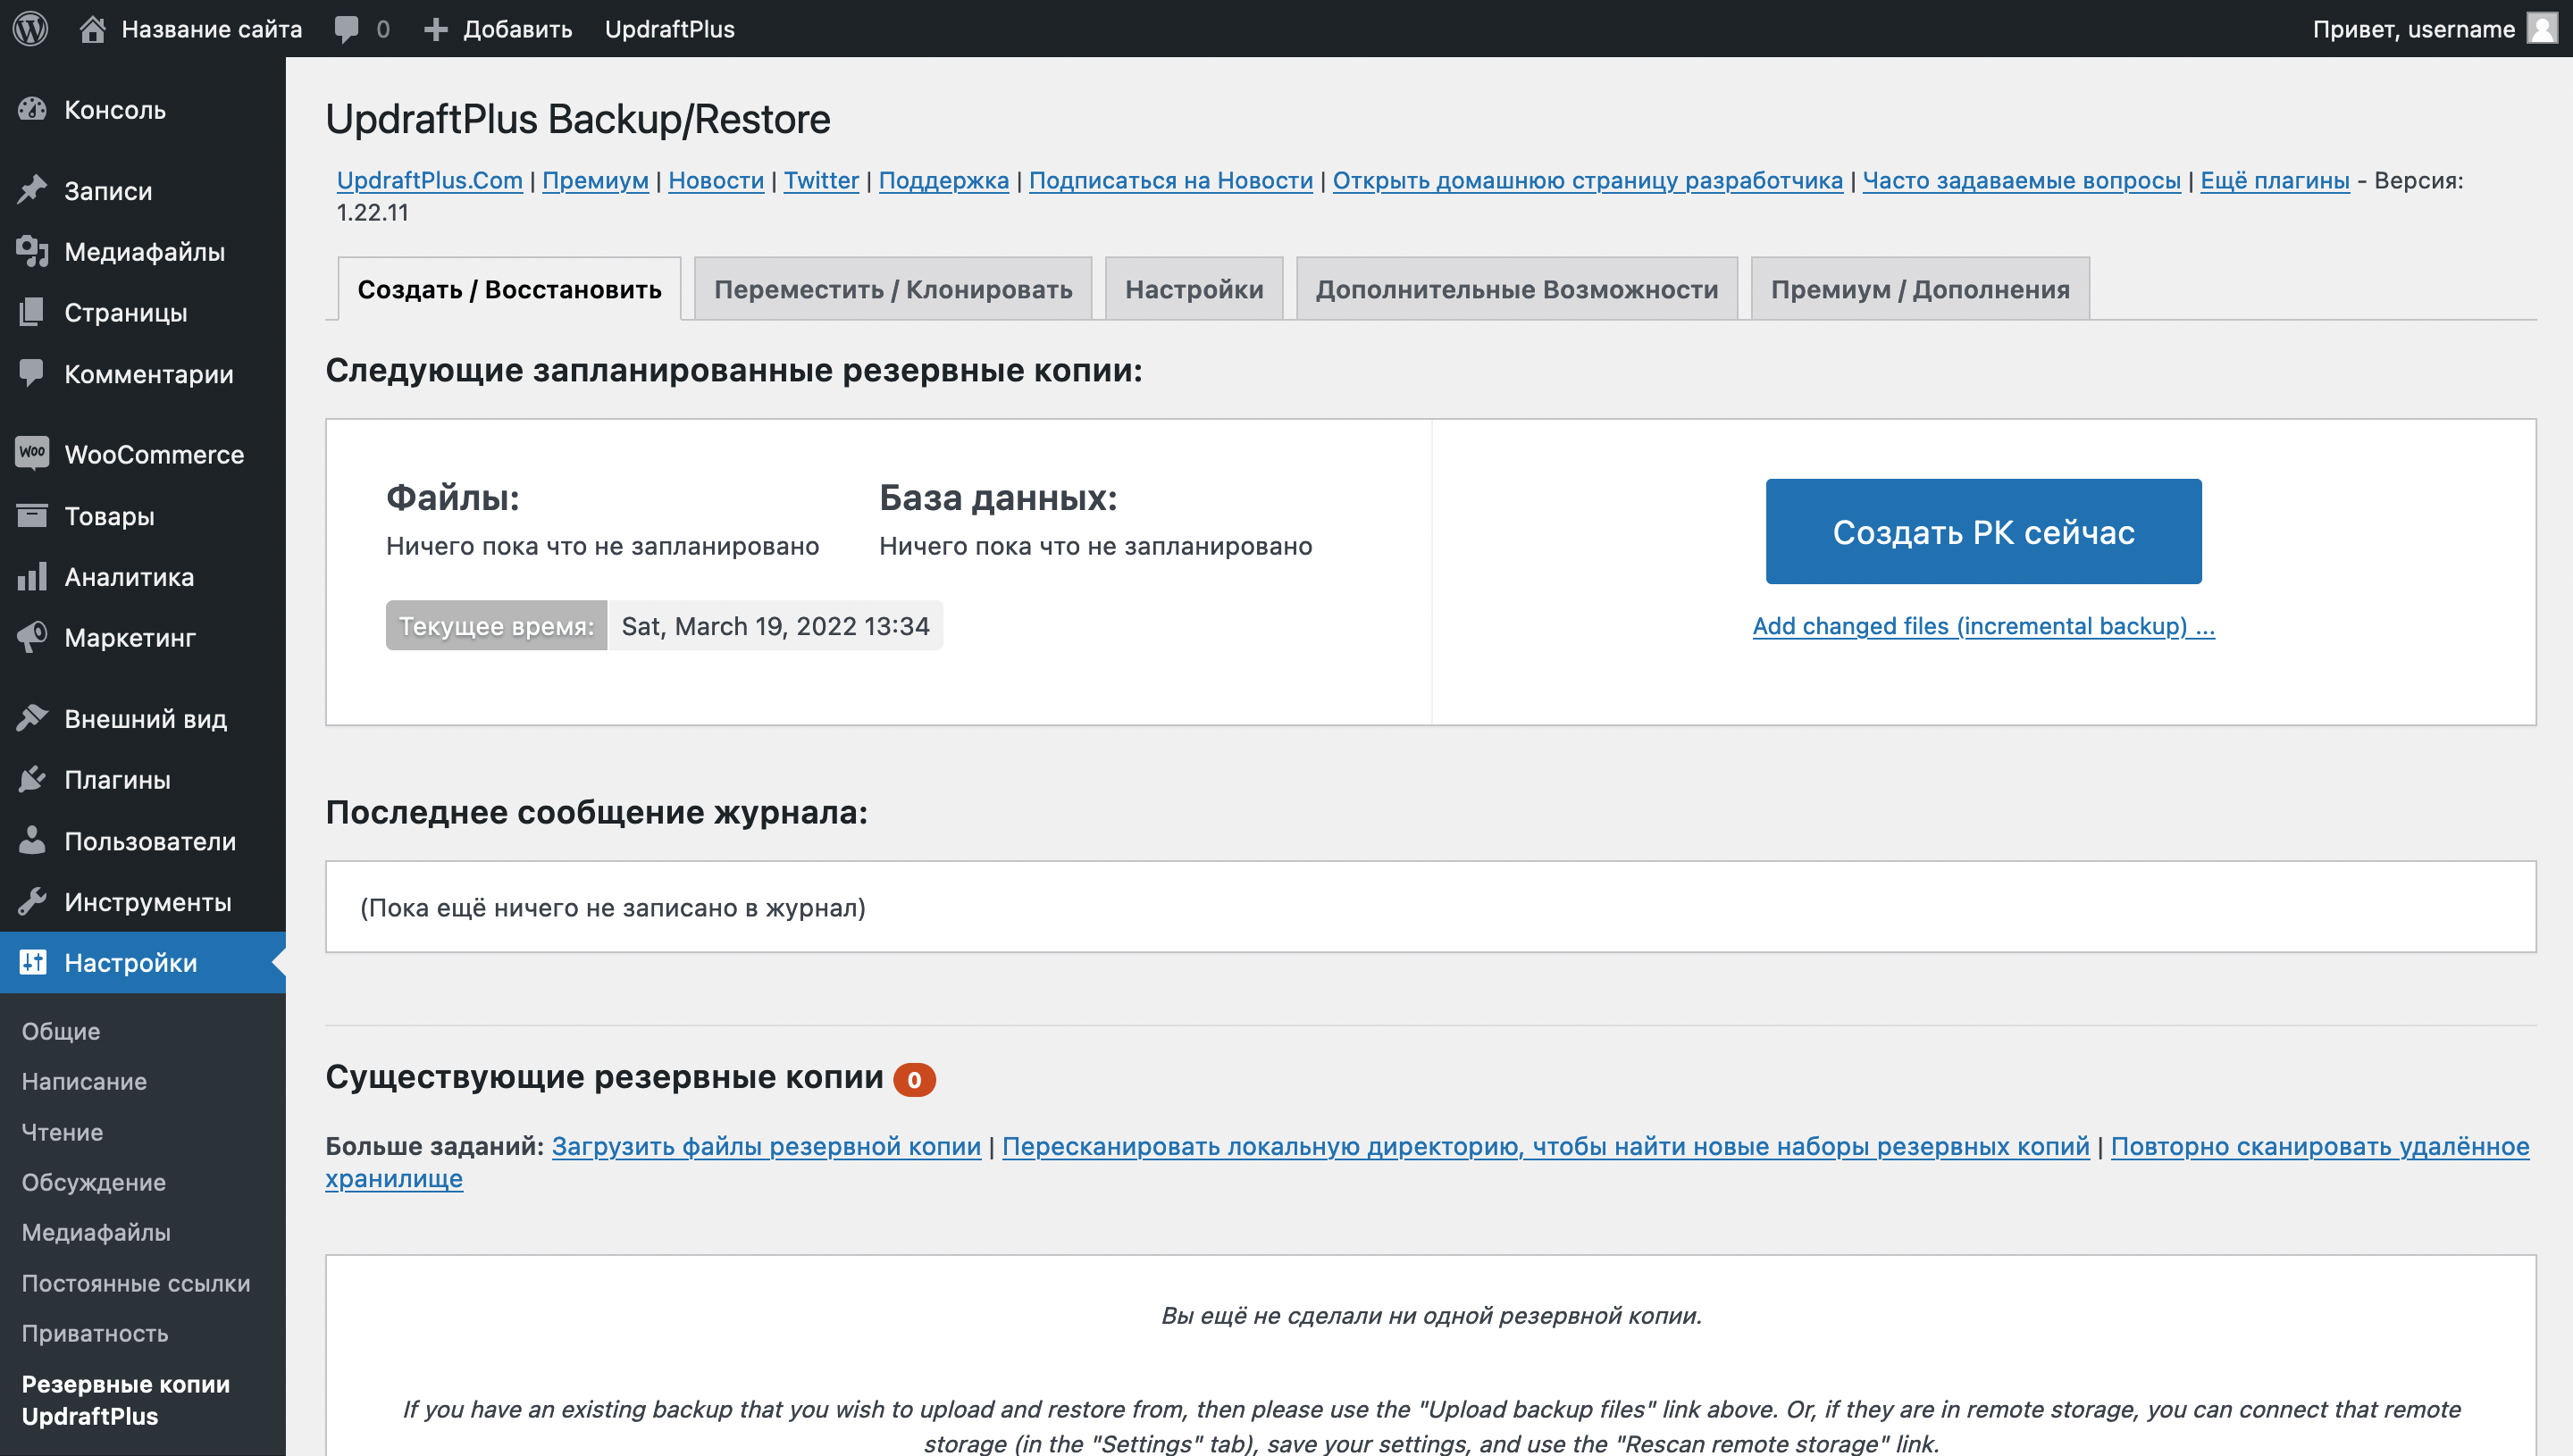Click the Плагины plug icon

[32, 779]
